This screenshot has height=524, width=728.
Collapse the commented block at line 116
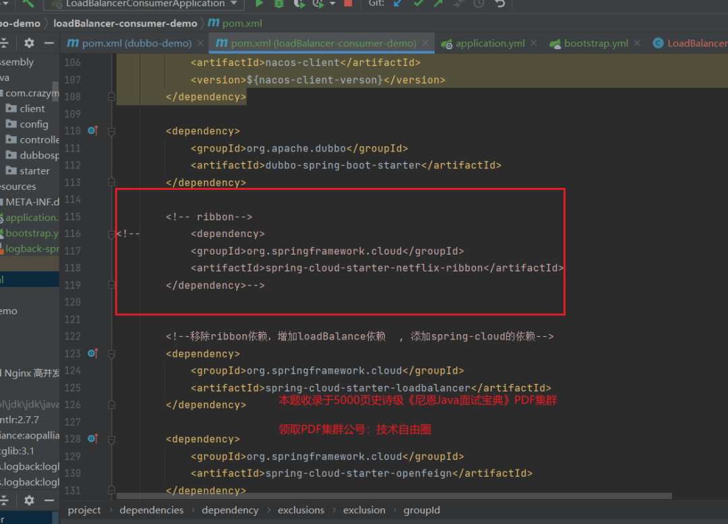point(112,234)
